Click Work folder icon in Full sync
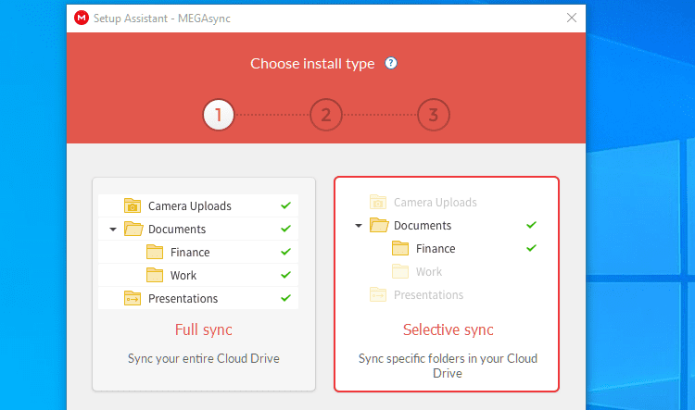 point(154,275)
